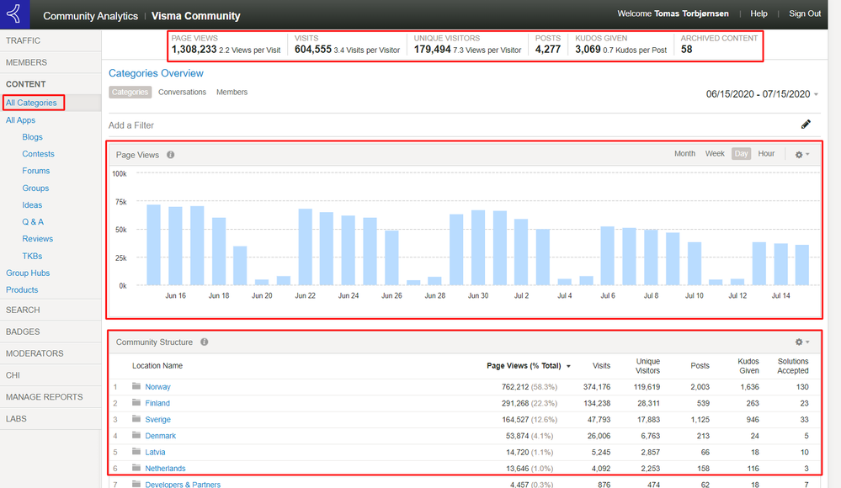This screenshot has width=841, height=488.
Task: Click the Jun 30 page views bar
Action: click(478, 247)
